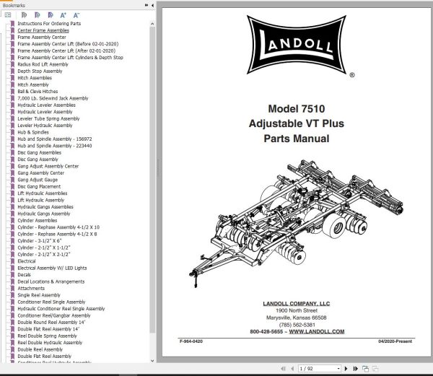Open Cylinder - 2-1/2" X 2-1/2" bookmark
Image resolution: width=433 pixels, height=376 pixels.
pyautogui.click(x=44, y=254)
